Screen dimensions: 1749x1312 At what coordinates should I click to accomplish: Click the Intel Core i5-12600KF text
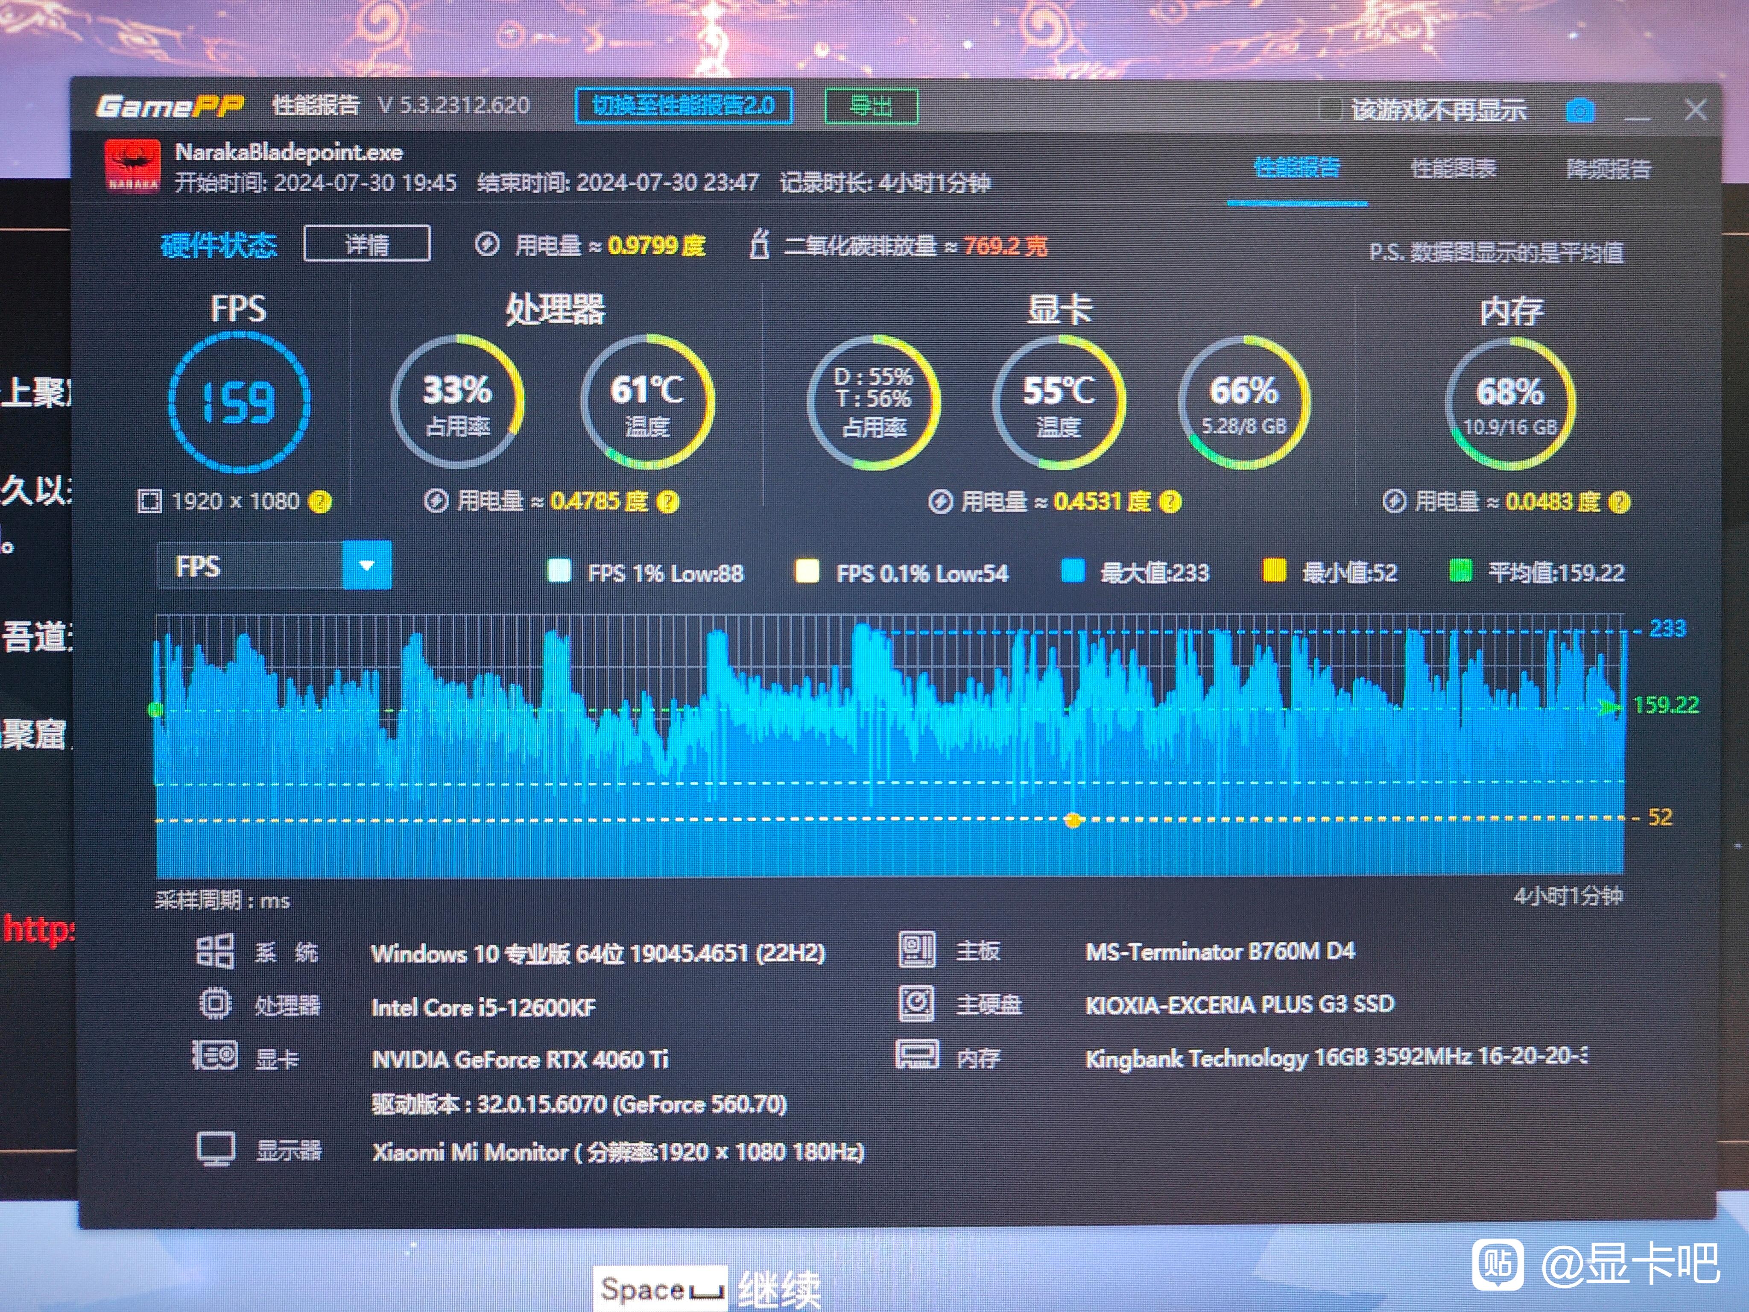(x=483, y=1007)
